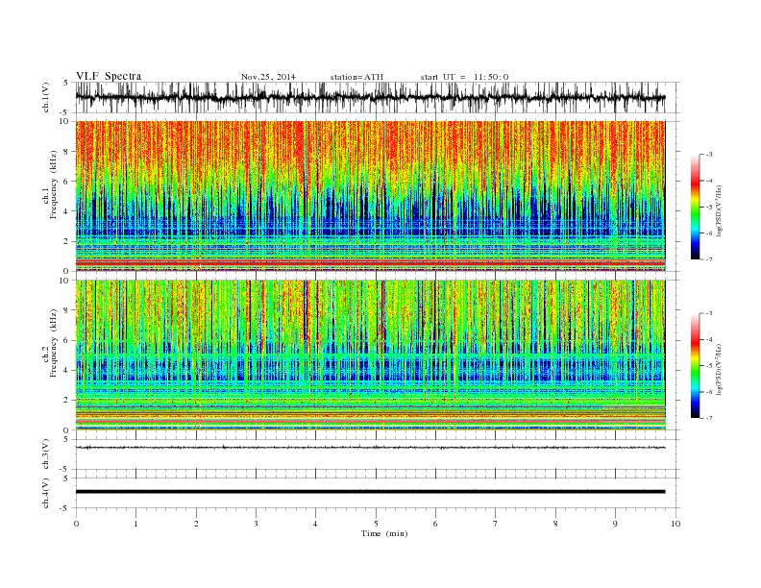Click time axis tick label "3"
This screenshot has height=588, width=761.
coord(256,524)
